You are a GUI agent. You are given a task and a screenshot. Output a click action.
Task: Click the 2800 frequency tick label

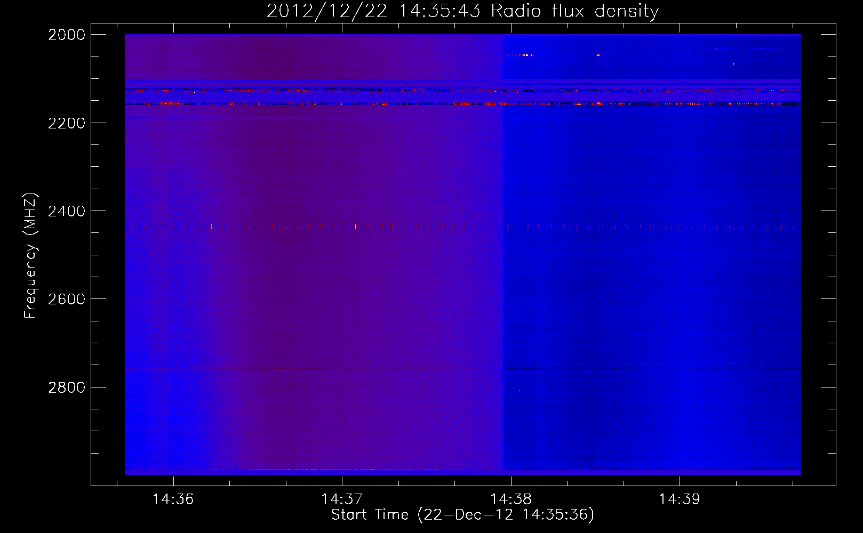point(67,387)
